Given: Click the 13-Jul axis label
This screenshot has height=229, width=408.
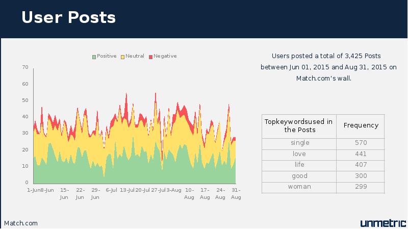Looking at the screenshot, I should (127, 190).
